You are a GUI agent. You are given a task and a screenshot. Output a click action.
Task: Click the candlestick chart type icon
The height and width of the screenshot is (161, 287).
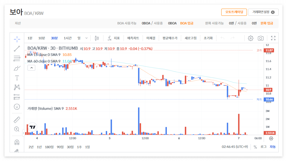97,38
